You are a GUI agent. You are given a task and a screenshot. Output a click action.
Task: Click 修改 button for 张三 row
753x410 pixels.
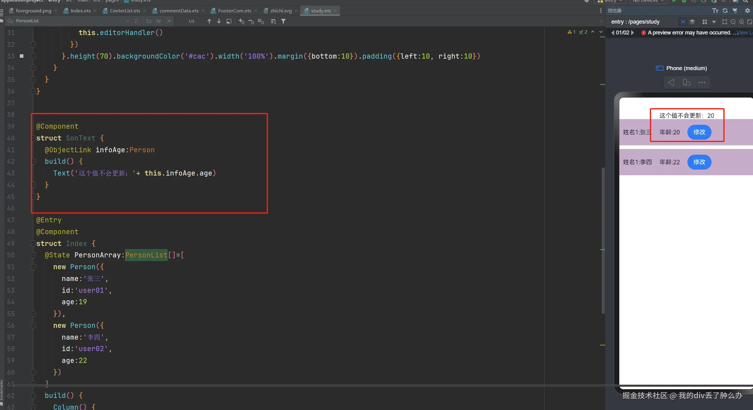(699, 132)
